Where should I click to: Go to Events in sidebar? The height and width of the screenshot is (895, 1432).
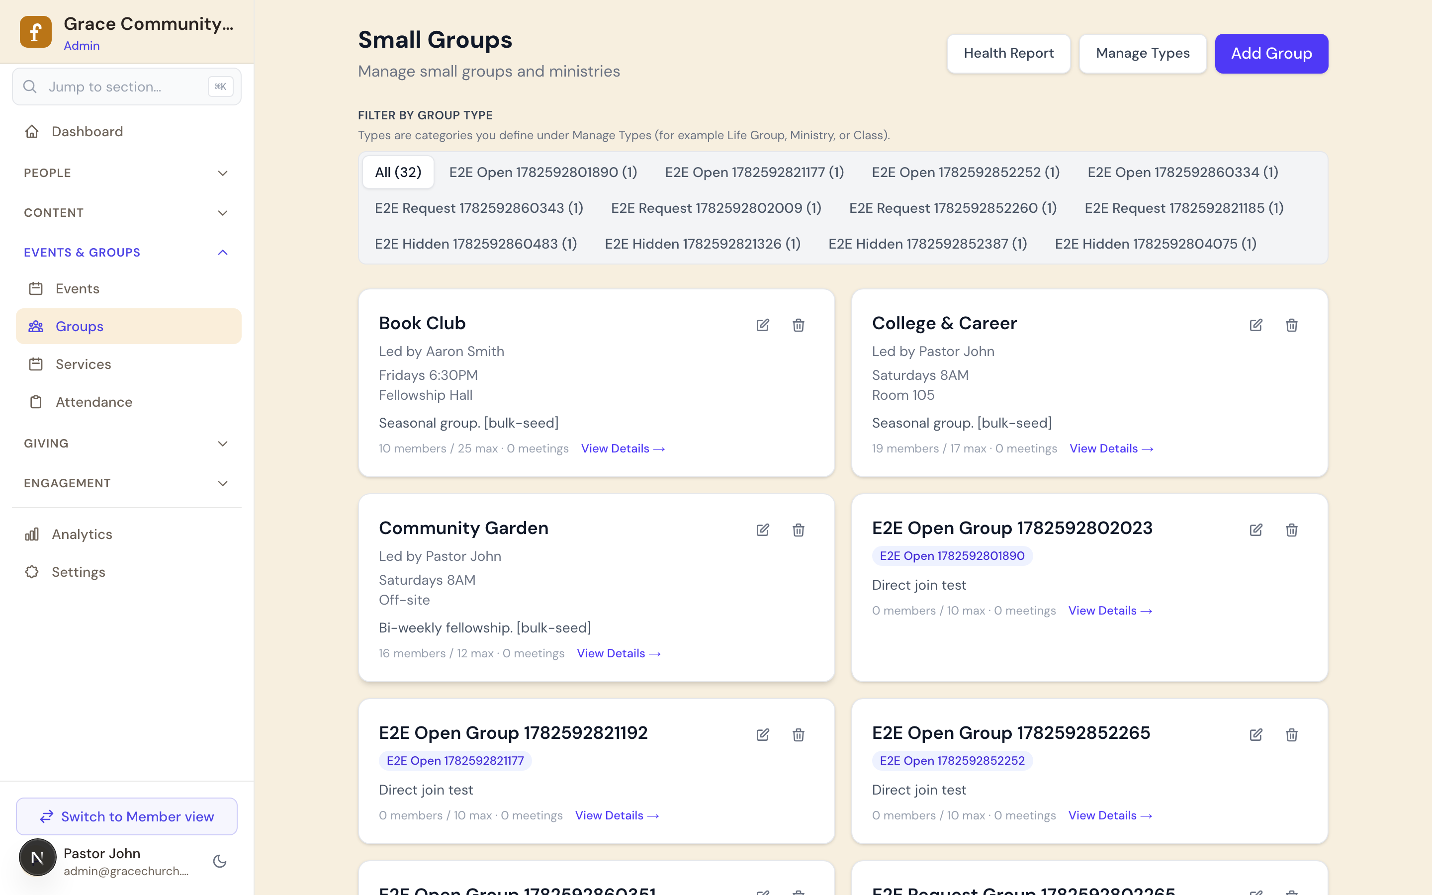click(128, 289)
